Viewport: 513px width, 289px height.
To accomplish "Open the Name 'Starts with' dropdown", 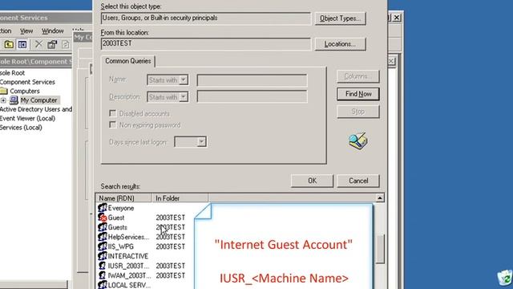I will 184,79.
